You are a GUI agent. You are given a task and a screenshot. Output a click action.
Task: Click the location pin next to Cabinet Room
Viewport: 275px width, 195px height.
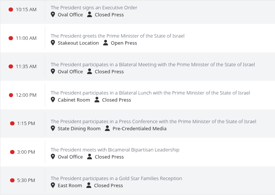(x=53, y=100)
